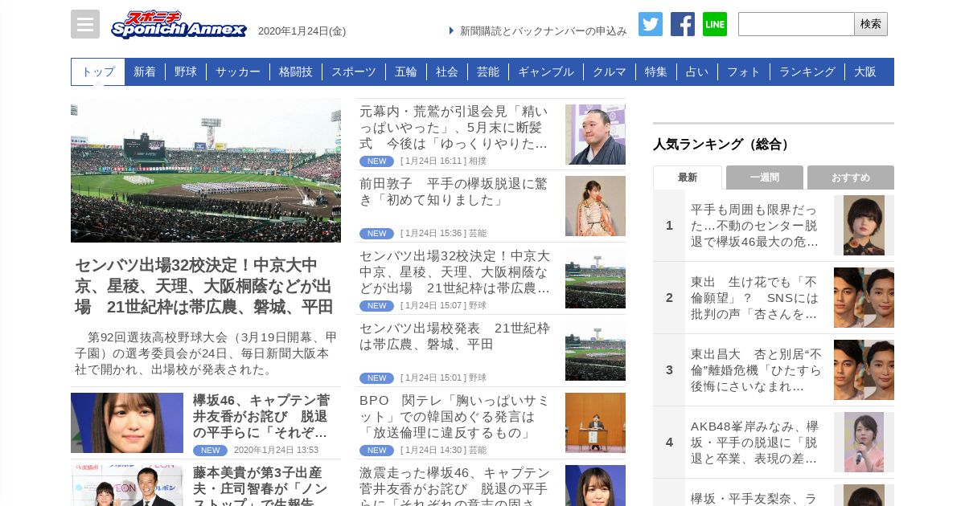
Task: Open 元幕内・荒鷲が引退会見 article
Action: coord(455,128)
